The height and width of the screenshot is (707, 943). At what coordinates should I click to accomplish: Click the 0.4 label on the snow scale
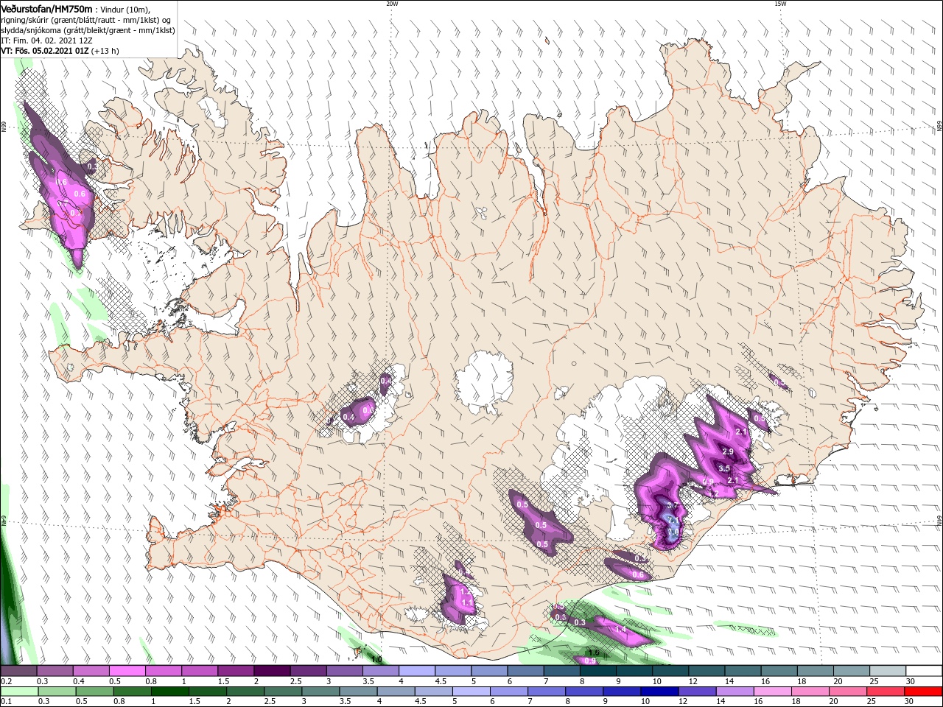point(79,681)
